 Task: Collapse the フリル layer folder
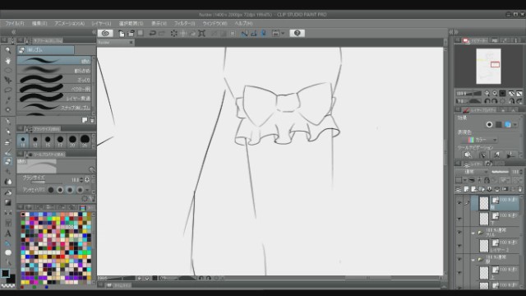473,232
